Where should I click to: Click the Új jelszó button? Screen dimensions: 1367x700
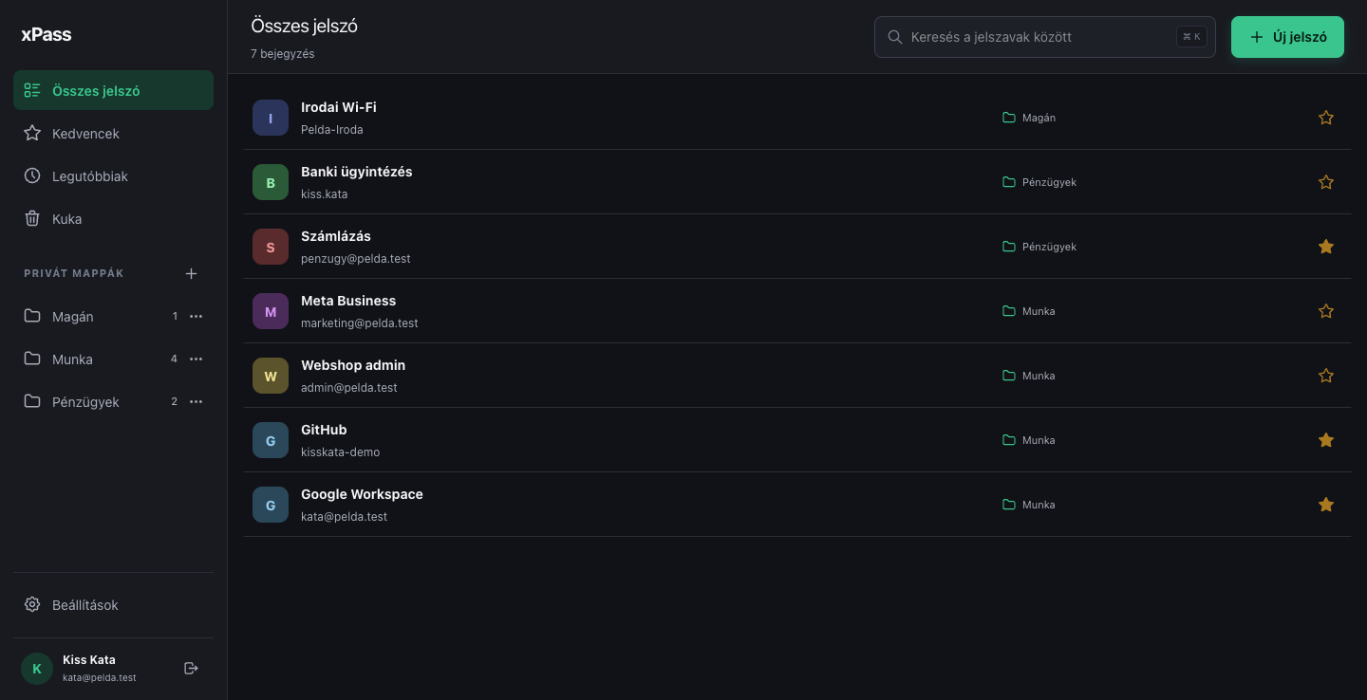1287,37
